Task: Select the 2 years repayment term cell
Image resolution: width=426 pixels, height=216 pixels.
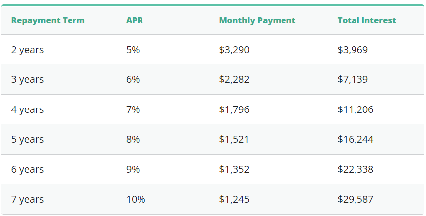Action: [x=27, y=50]
